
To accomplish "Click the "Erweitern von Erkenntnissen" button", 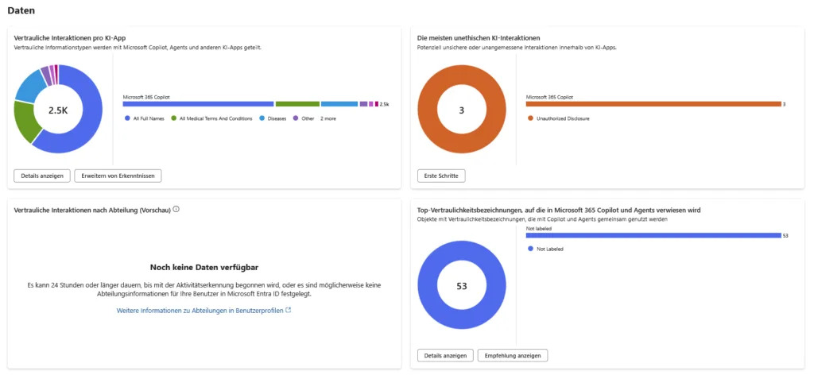I will (x=118, y=176).
